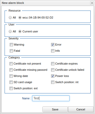Enable the Fatal severity checkbox
95x114 pixels.
point(11,51)
